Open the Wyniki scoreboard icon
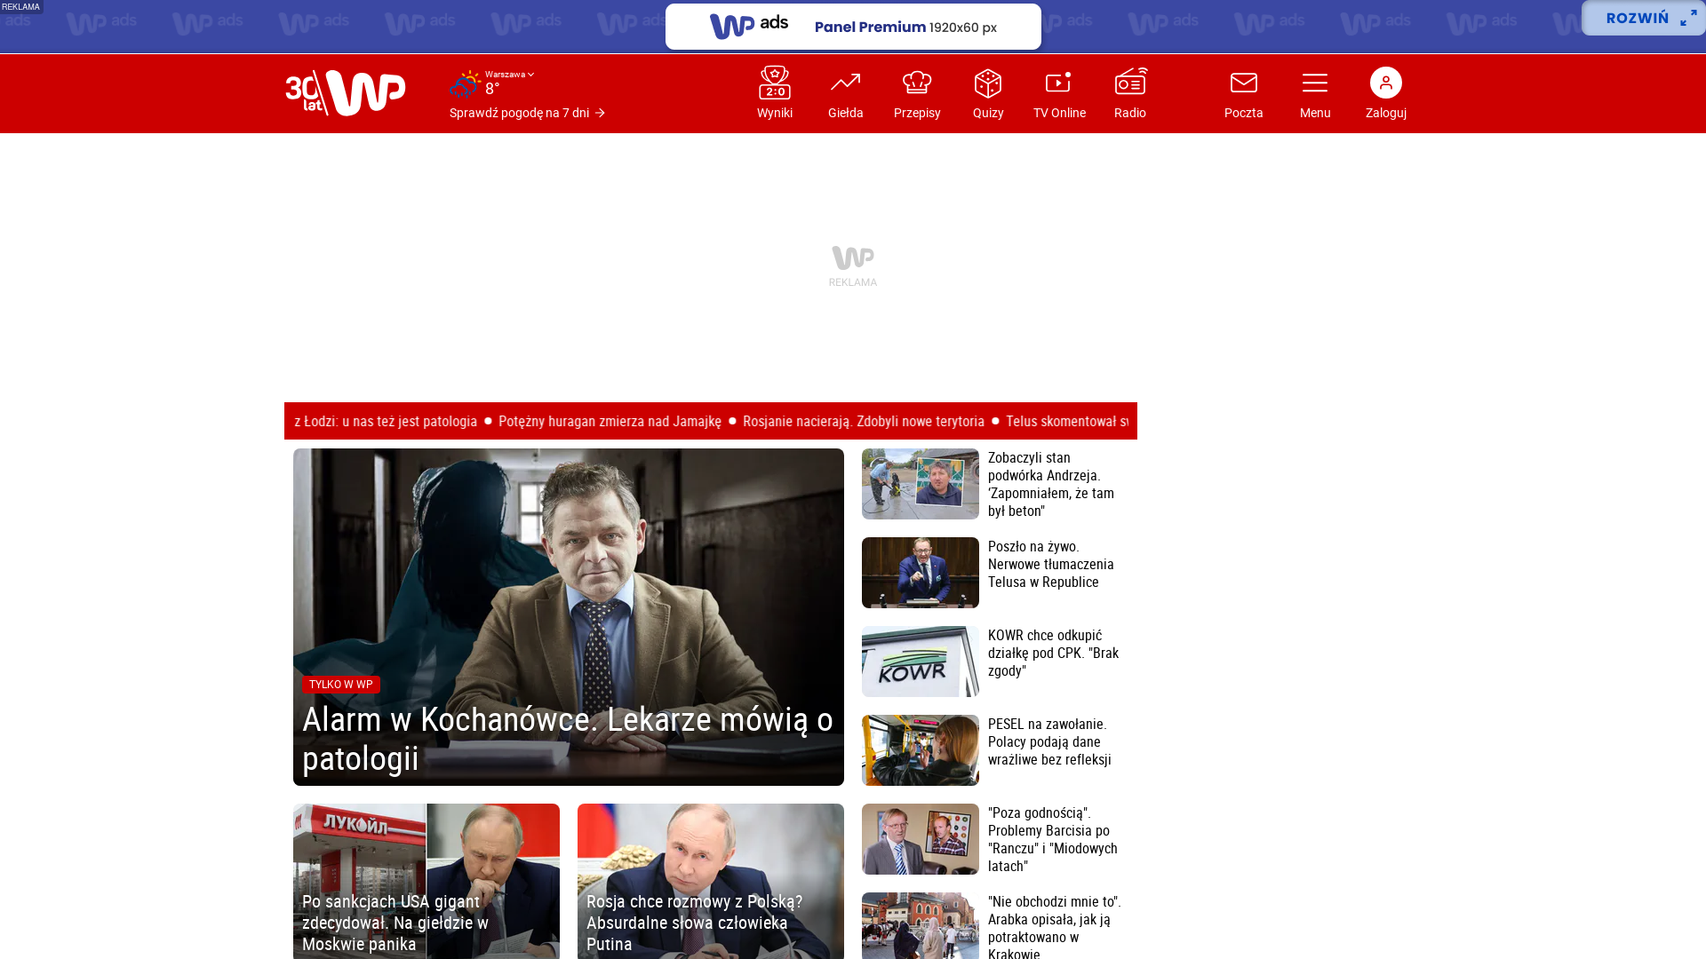 coord(774,83)
